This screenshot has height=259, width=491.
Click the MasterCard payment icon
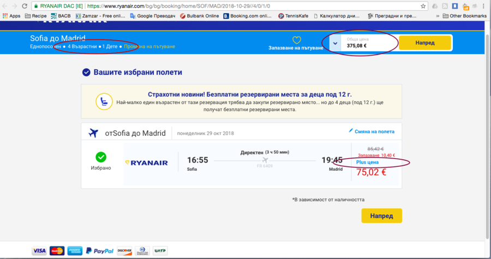(57, 251)
